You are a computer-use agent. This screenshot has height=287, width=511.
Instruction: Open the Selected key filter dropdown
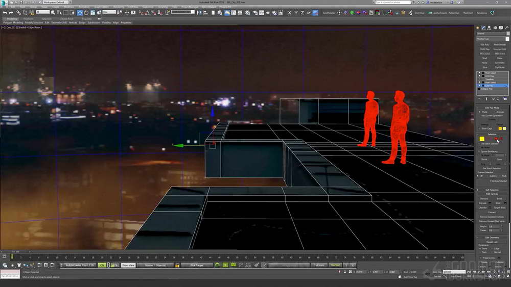(x=454, y=272)
